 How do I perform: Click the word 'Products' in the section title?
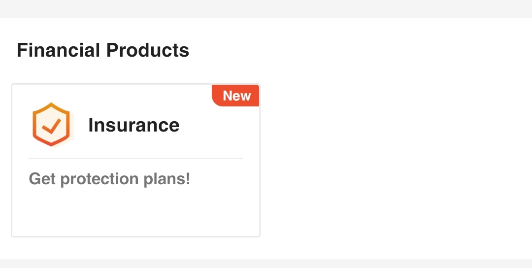pyautogui.click(x=148, y=50)
